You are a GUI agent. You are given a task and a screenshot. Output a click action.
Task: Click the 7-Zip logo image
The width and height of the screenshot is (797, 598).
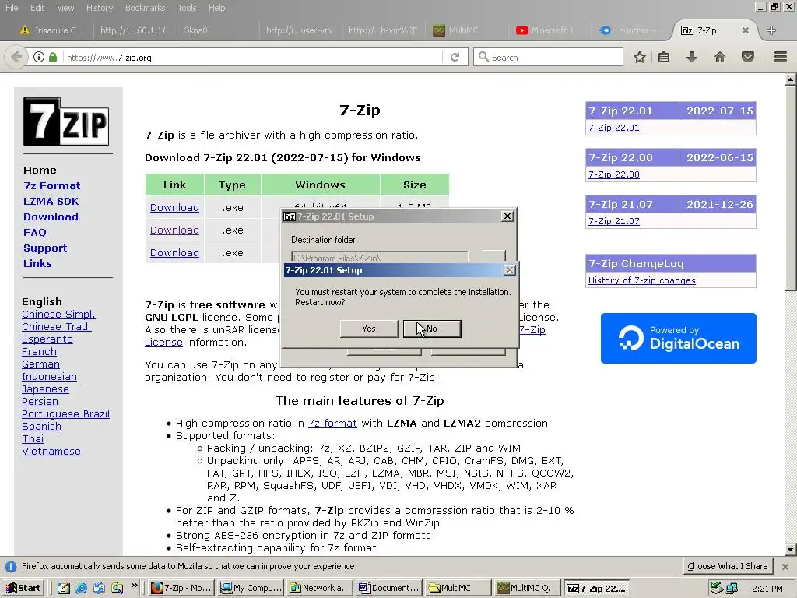coord(66,122)
